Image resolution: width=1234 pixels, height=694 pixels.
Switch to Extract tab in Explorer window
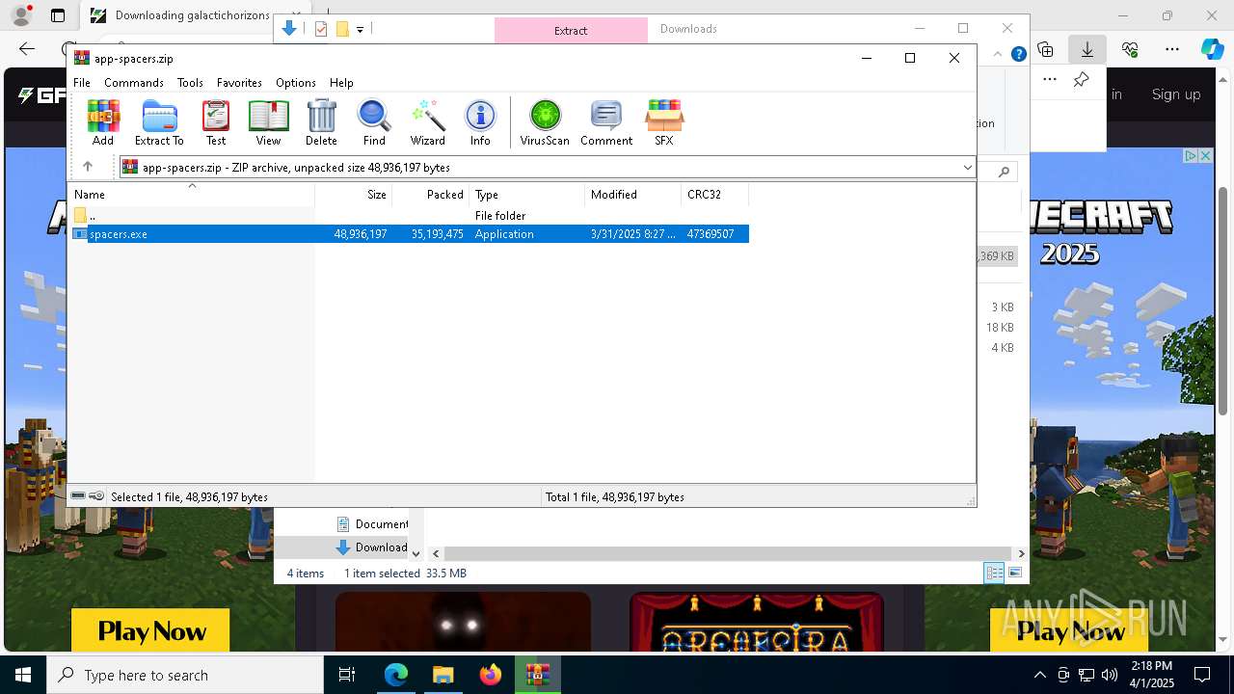coord(571,30)
